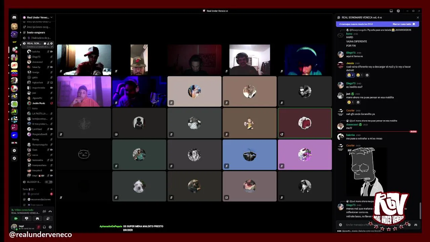Screen dimensions: 430x242
Task: Click Discover servers compass icon
Action: 14,158
